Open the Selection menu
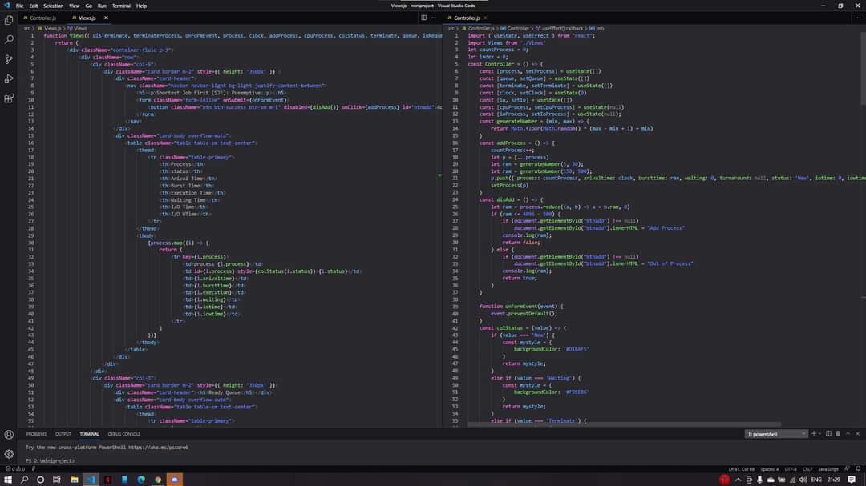Viewport: 866px width, 486px height. pyautogui.click(x=53, y=6)
